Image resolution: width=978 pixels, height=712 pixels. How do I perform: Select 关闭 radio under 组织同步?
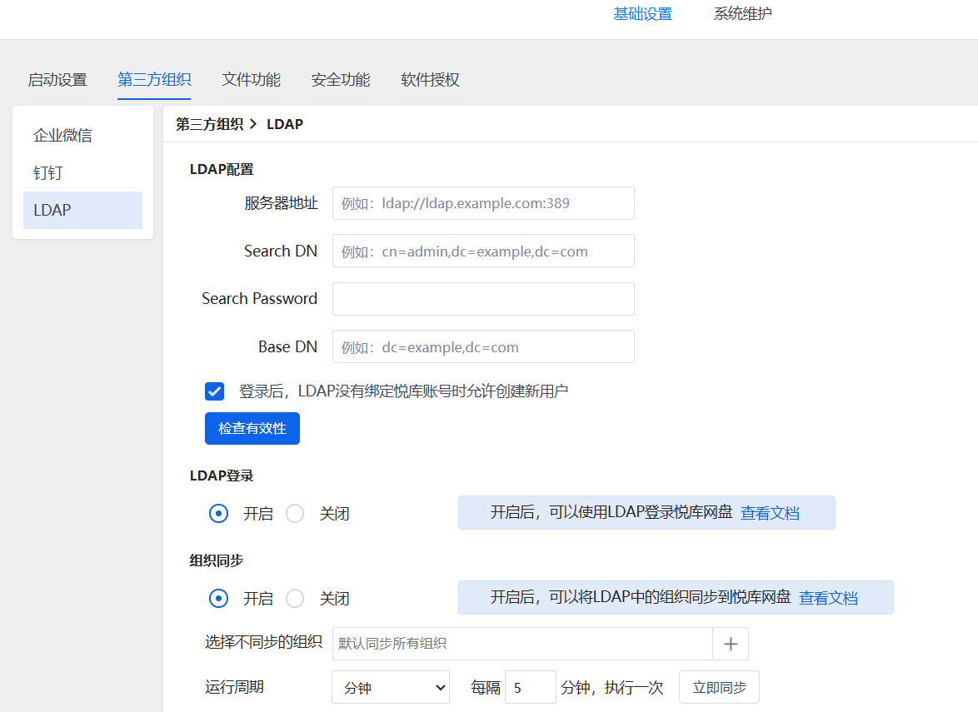[295, 599]
